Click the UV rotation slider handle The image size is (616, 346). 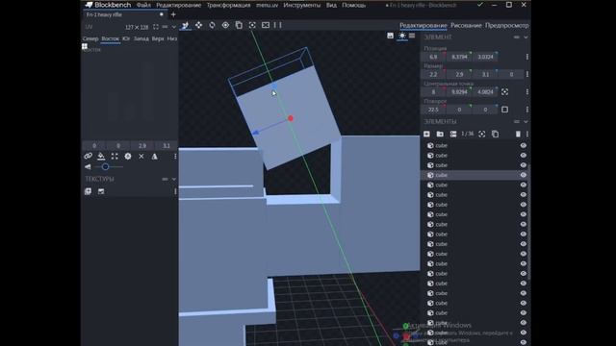pos(105,167)
